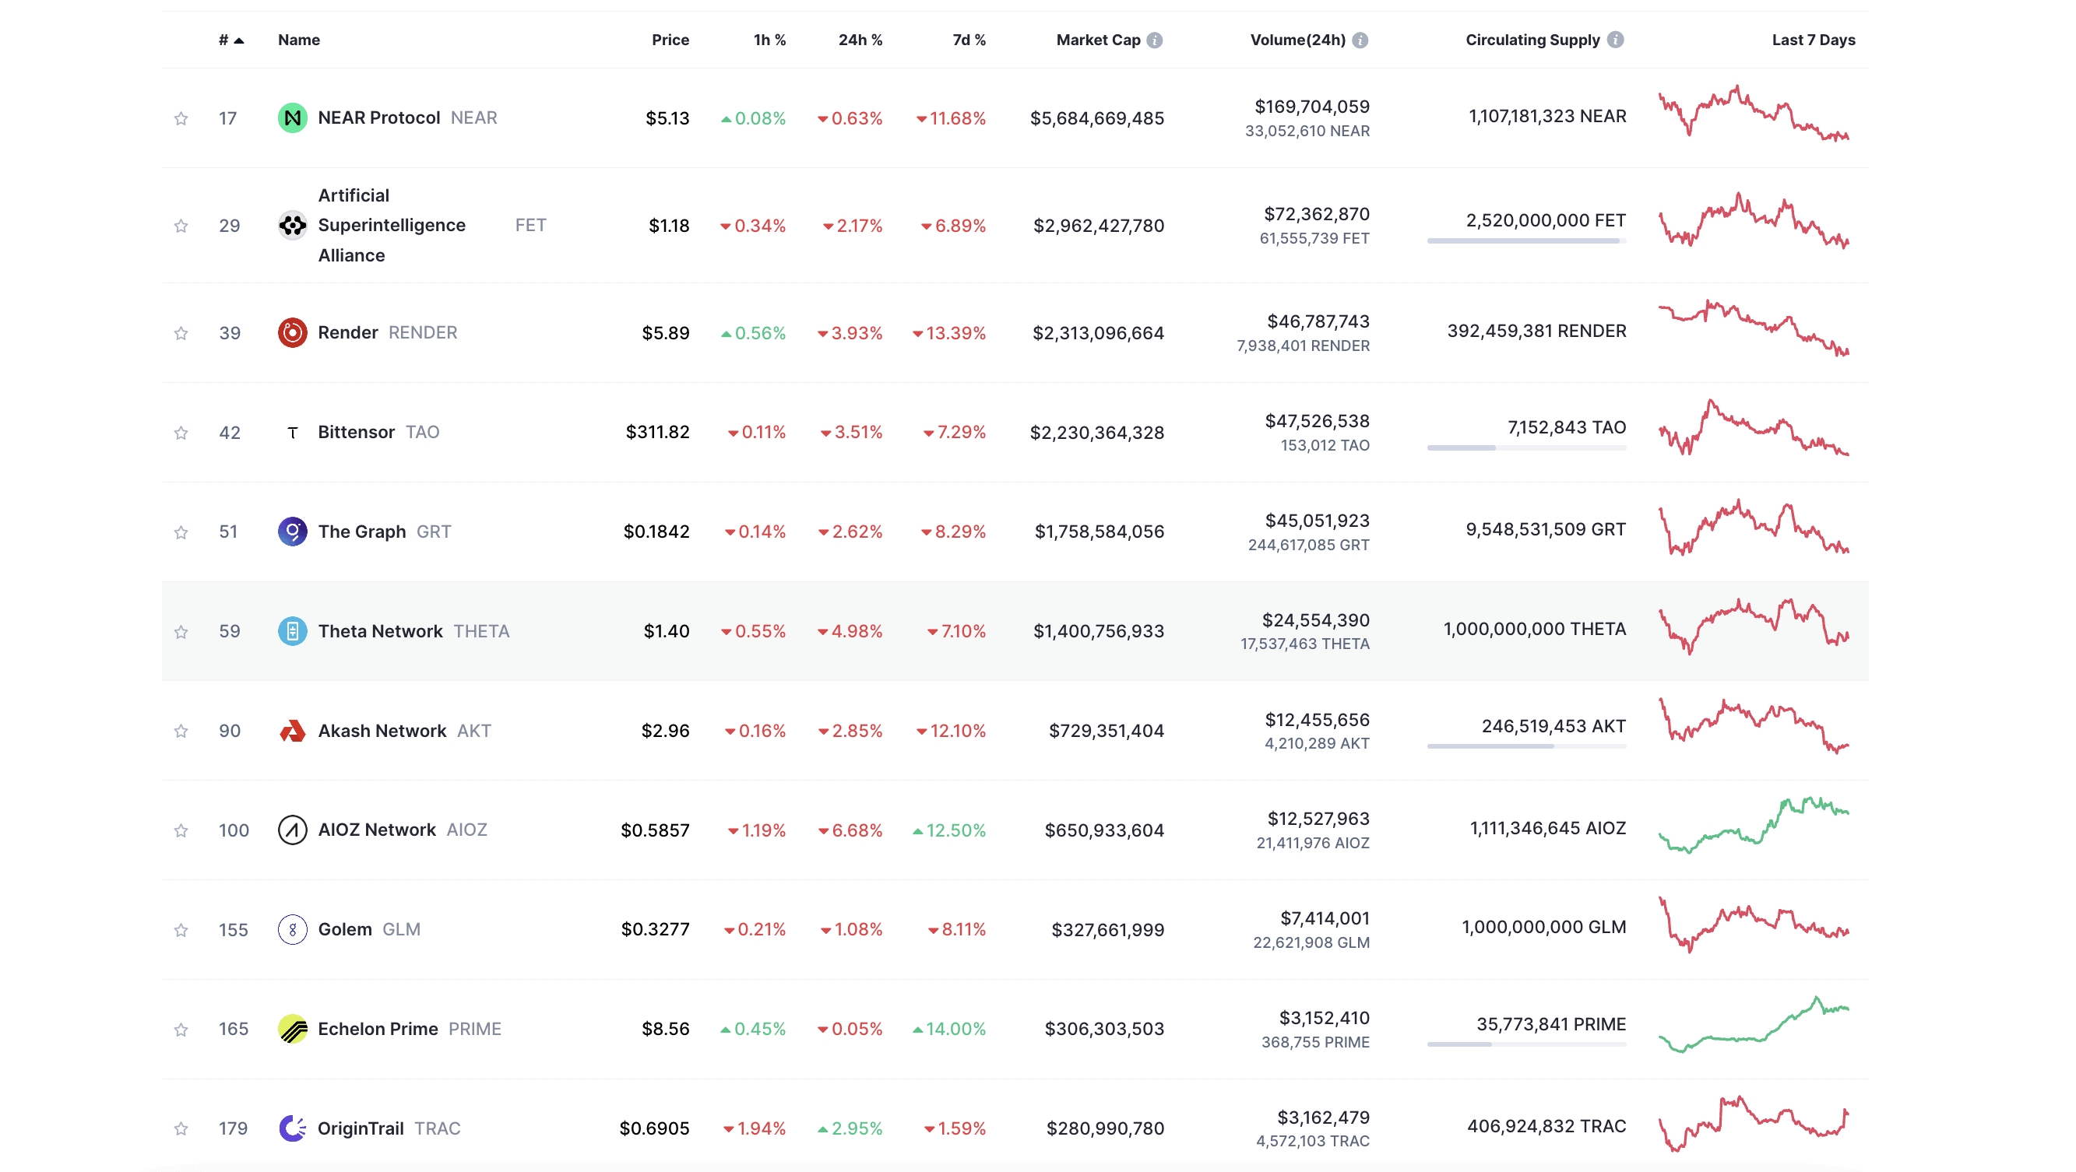
Task: Star NEAR Protocol to watchlist
Action: [x=181, y=118]
